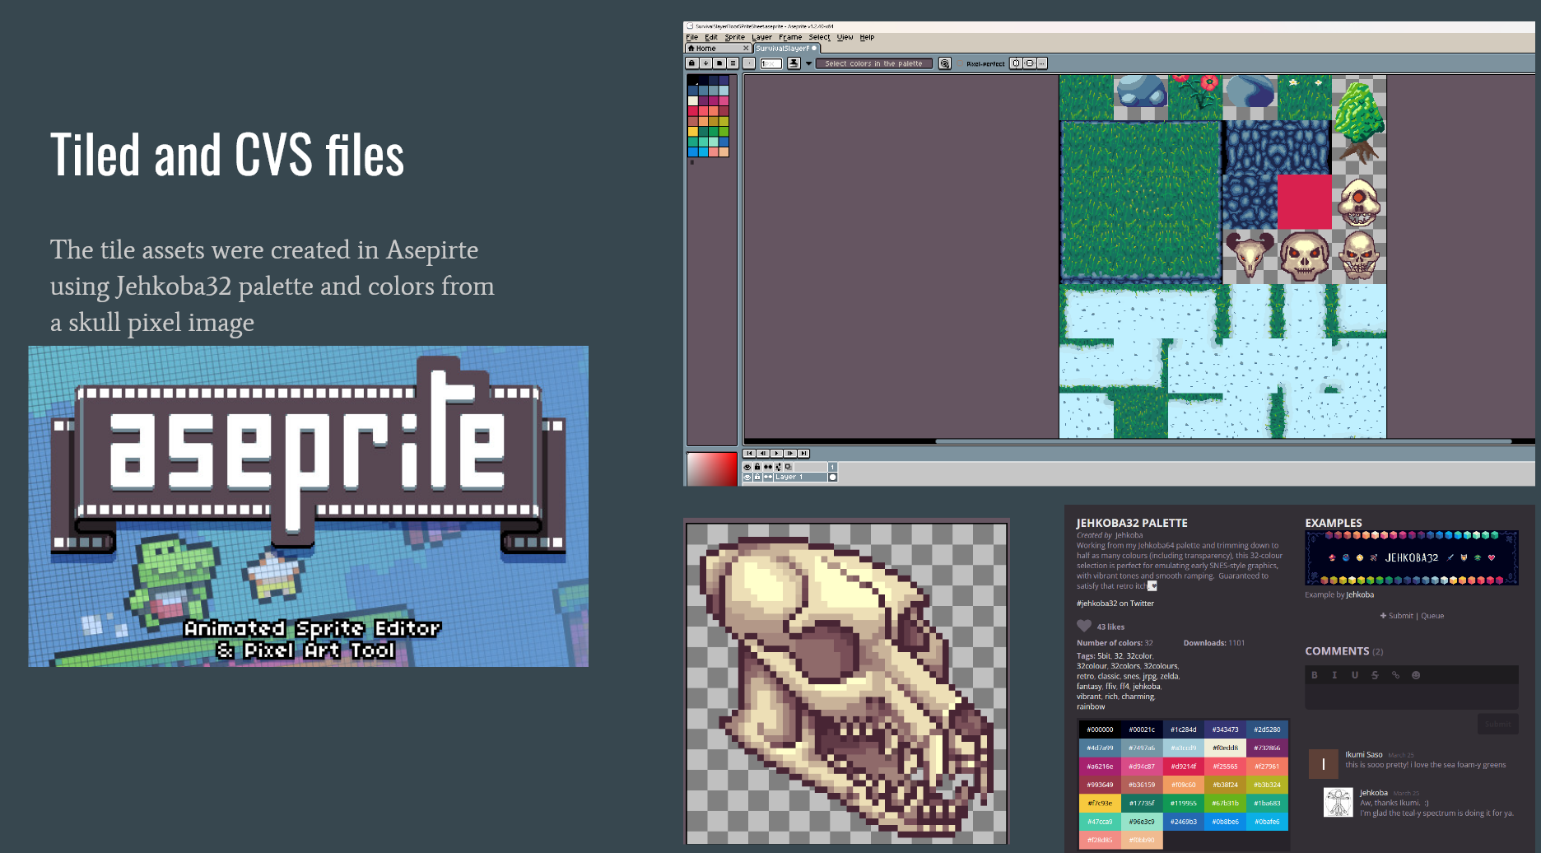Click the horizontal canvas scrollbar
This screenshot has width=1541, height=853.
[1222, 442]
